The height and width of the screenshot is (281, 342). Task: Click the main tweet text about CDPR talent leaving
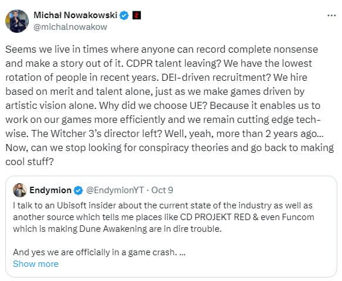click(170, 105)
